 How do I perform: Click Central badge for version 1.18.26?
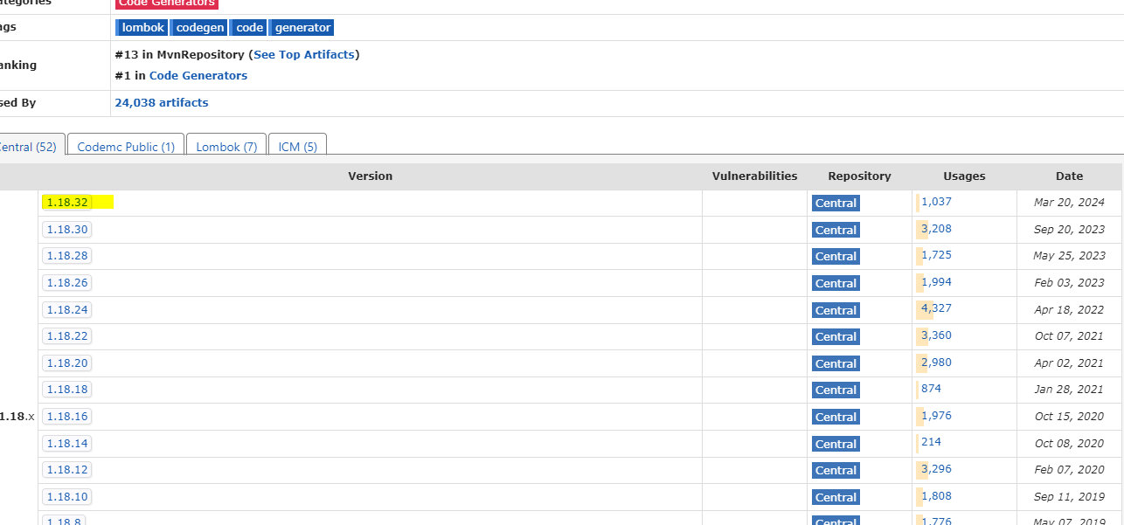tap(836, 284)
